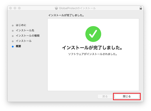Choose the インストールの種類 sidebar step
Viewport: 151px width, 111px height.
(27, 36)
